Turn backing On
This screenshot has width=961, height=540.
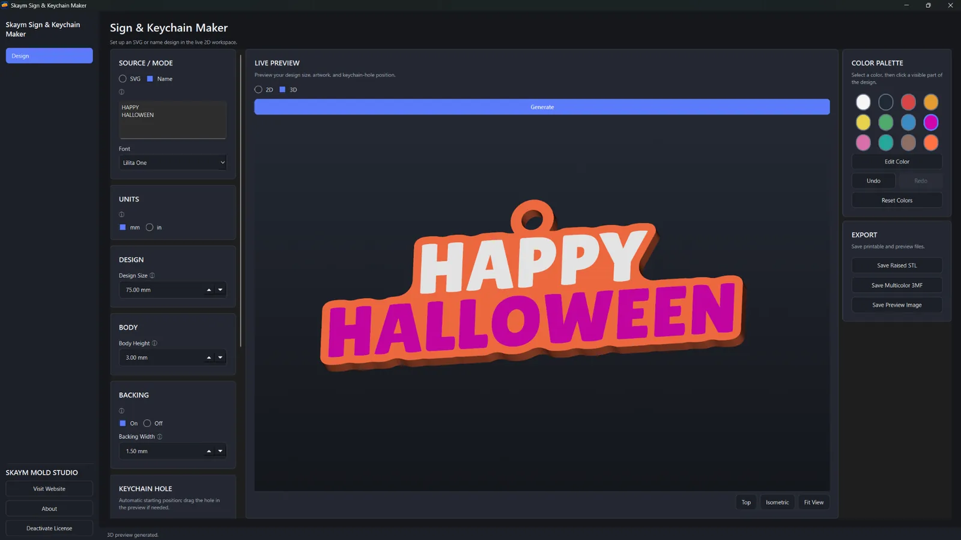click(123, 423)
